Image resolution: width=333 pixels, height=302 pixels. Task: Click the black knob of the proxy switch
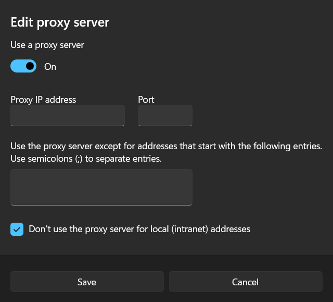[x=30, y=66]
